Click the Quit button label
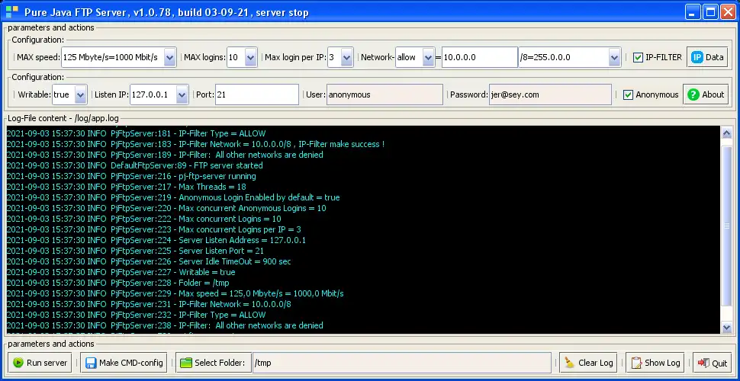The width and height of the screenshot is (740, 381). 719,363
